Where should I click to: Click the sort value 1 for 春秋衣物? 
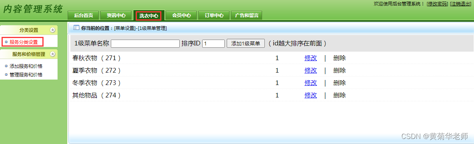pyautogui.click(x=277, y=58)
